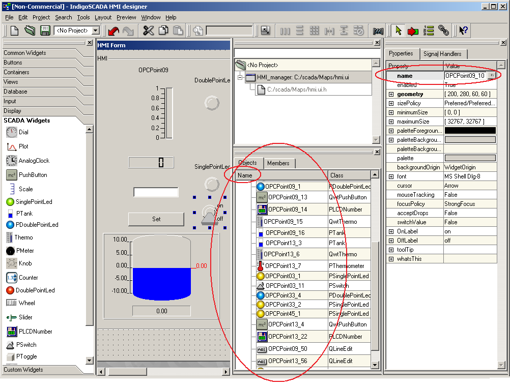510x389 pixels.
Task: Toggle the on/off switch widget on HMI form
Action: tap(210, 213)
